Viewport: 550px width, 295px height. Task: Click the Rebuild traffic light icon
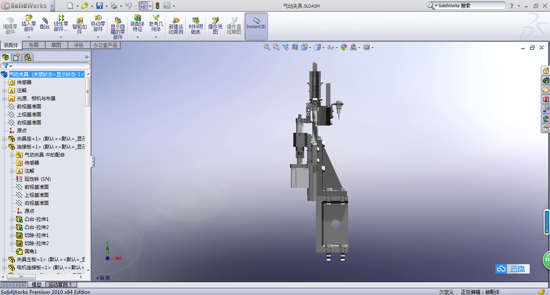click(x=157, y=6)
